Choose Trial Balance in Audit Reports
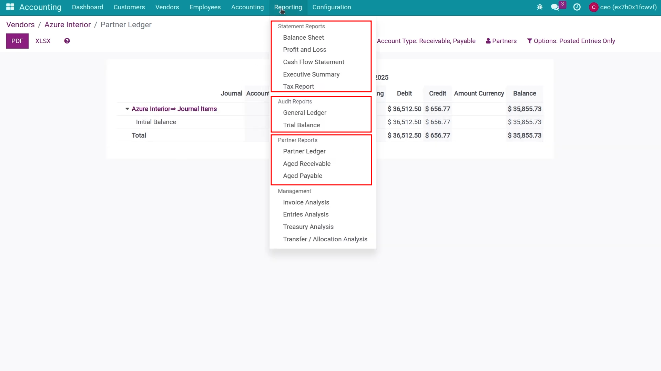 [301, 125]
